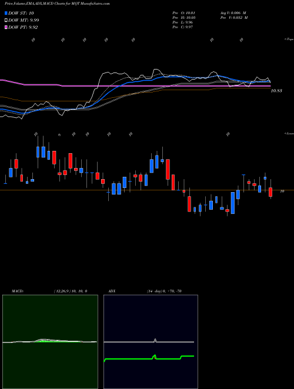Screen dimensions: 294x389
Task: Click the MACD '(12,26,9) 10, 10, 0' parameters
Action: [71, 291]
